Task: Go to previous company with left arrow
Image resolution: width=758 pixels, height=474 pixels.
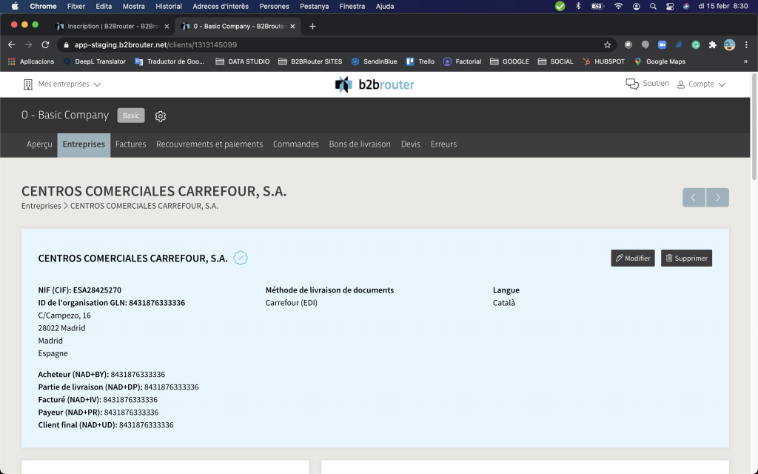Action: pyautogui.click(x=694, y=197)
